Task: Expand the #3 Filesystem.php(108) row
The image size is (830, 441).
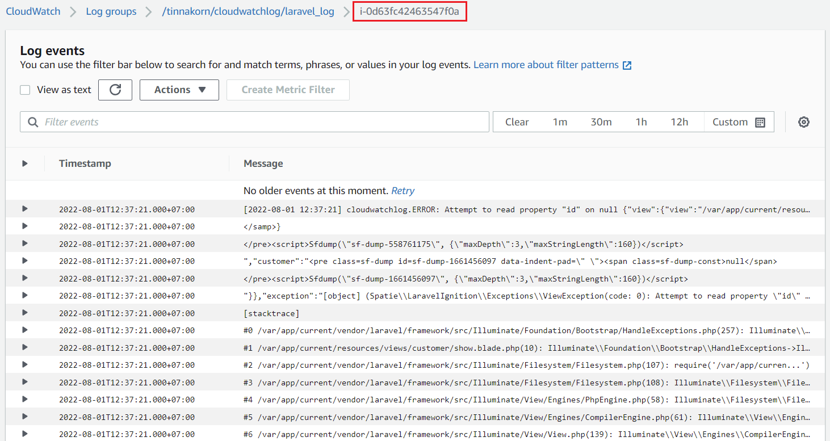Action: [25, 382]
